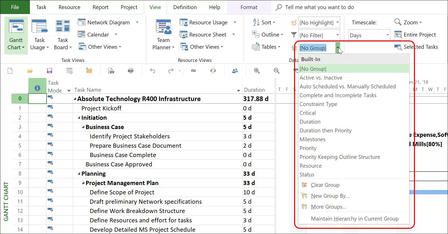
Task: Click the Zoom In magnifier icon
Action: (257, 71)
